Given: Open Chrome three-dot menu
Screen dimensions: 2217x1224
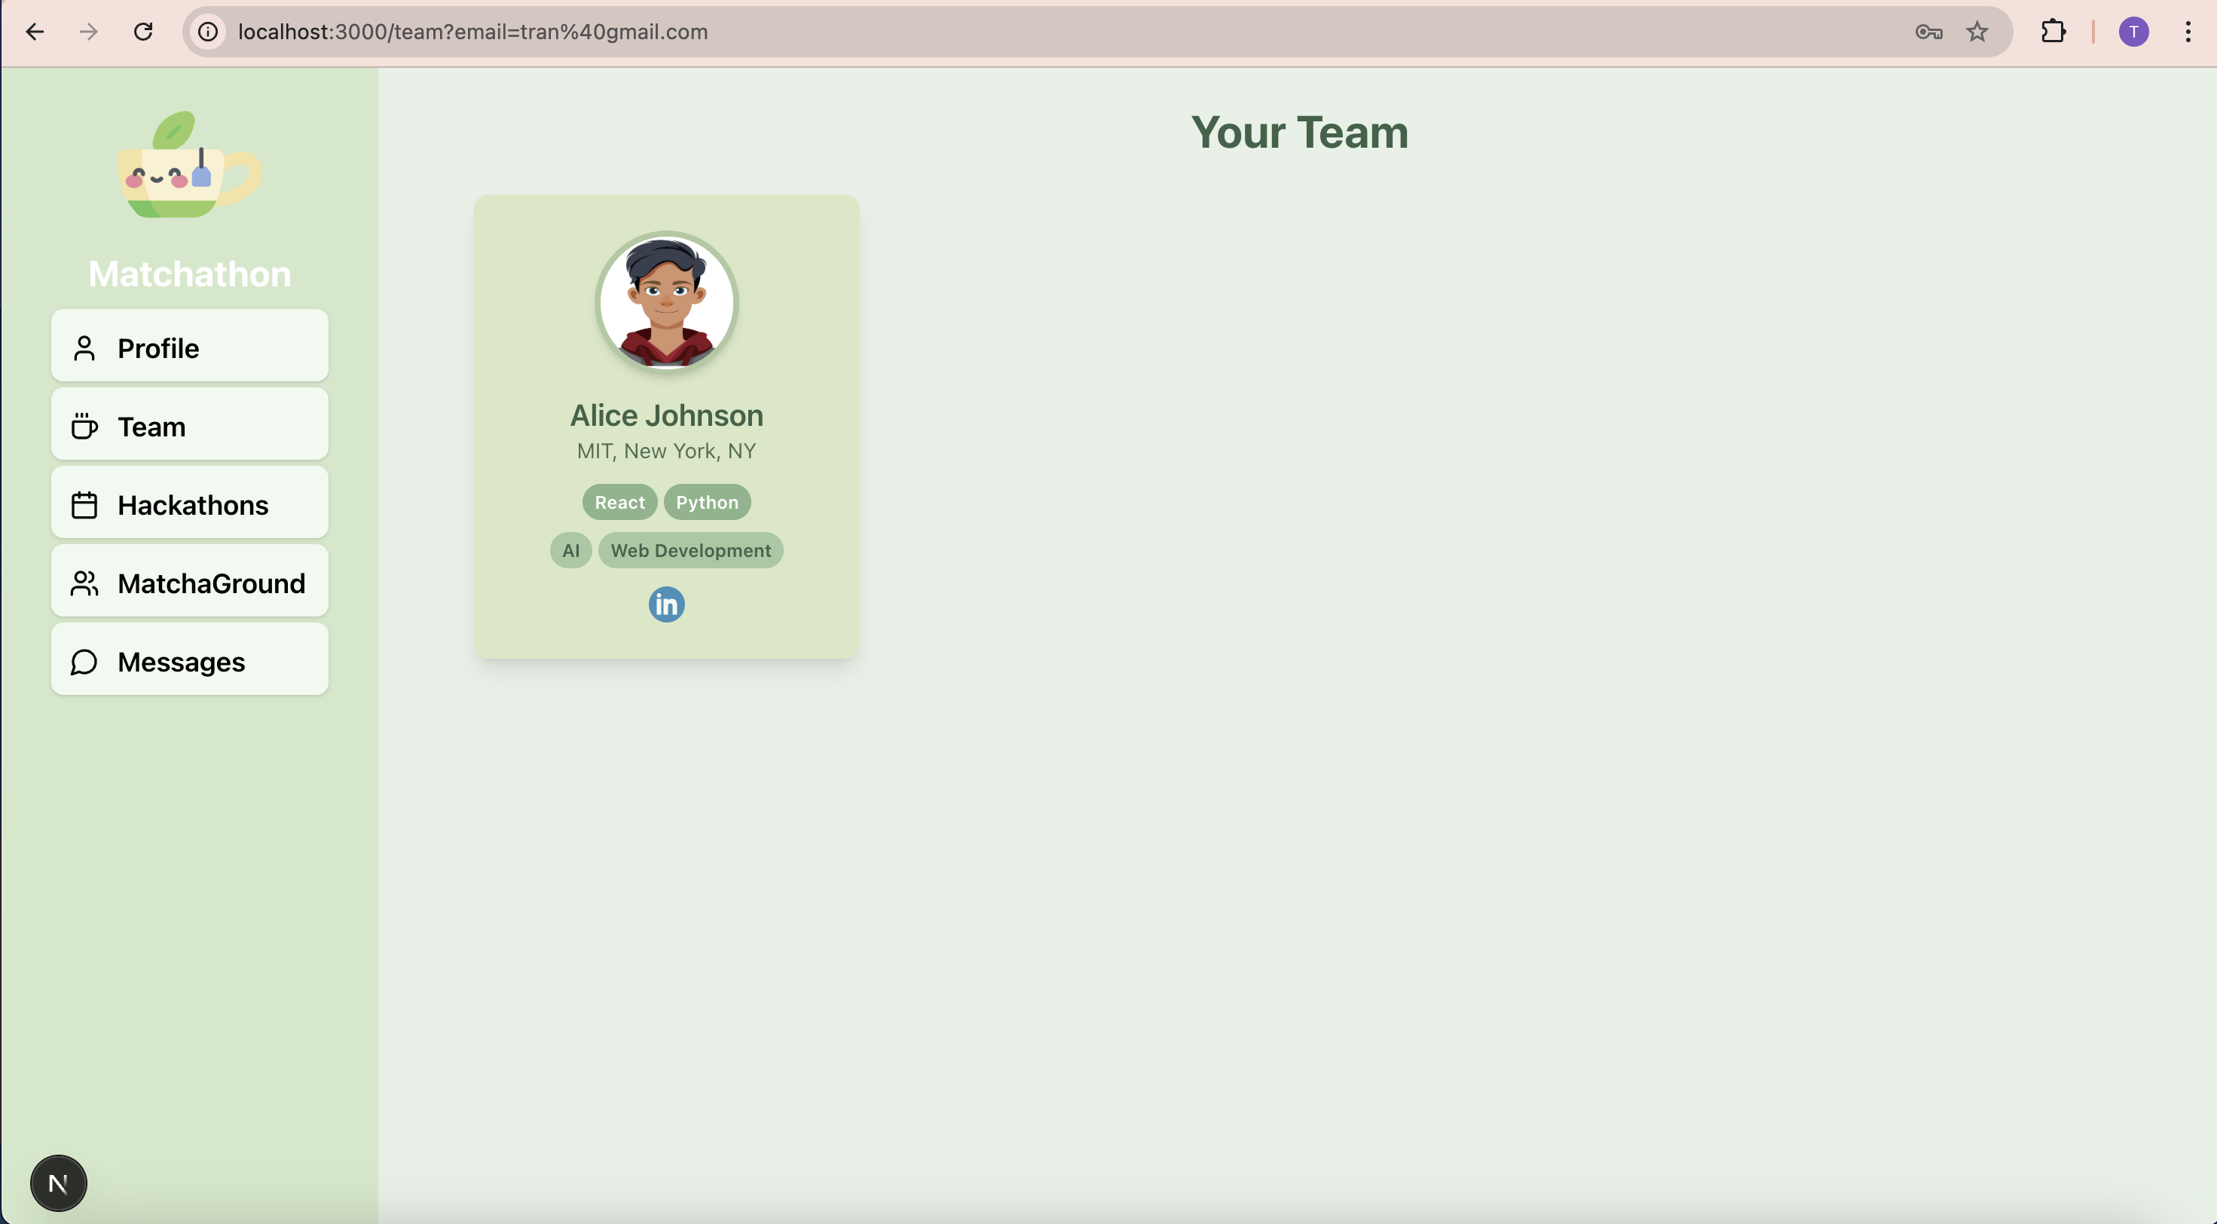Looking at the screenshot, I should pyautogui.click(x=2187, y=32).
